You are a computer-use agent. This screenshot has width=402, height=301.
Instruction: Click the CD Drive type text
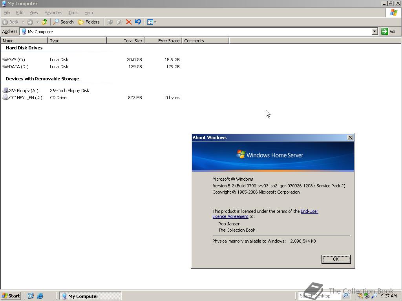pyautogui.click(x=58, y=98)
